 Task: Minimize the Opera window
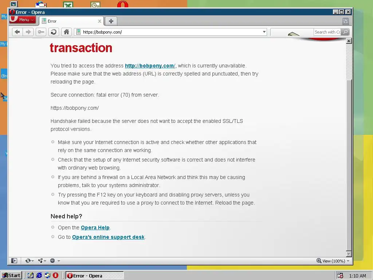click(x=335, y=12)
